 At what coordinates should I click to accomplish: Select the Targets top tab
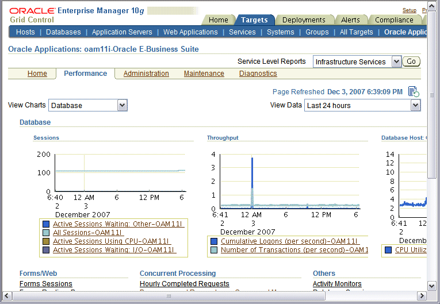pyautogui.click(x=254, y=20)
